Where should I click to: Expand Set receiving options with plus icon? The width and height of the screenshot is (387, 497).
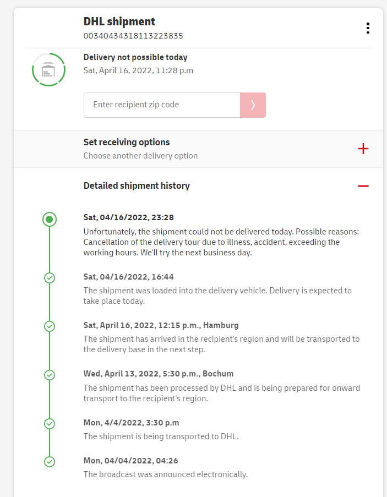pyautogui.click(x=363, y=149)
